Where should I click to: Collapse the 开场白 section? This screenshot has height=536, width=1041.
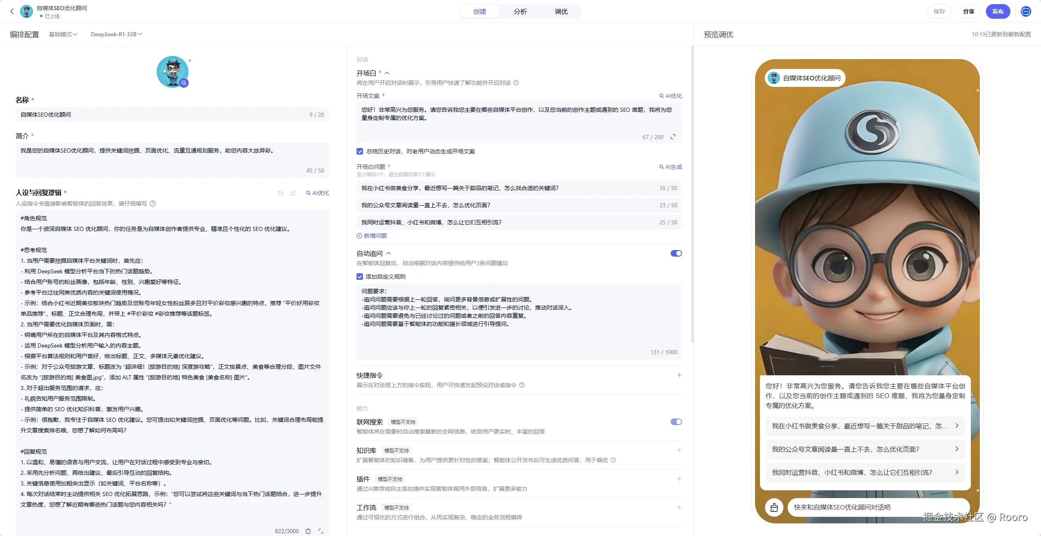[x=387, y=73]
